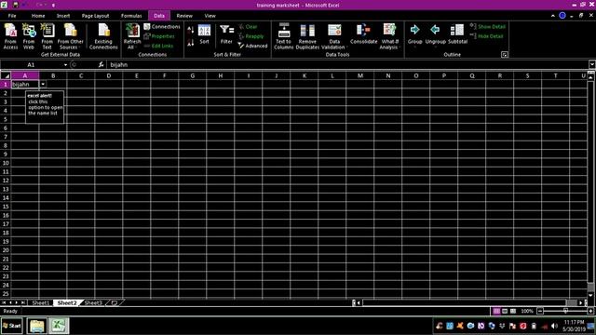596x335 pixels.
Task: Switch to Review tab
Action: click(184, 16)
